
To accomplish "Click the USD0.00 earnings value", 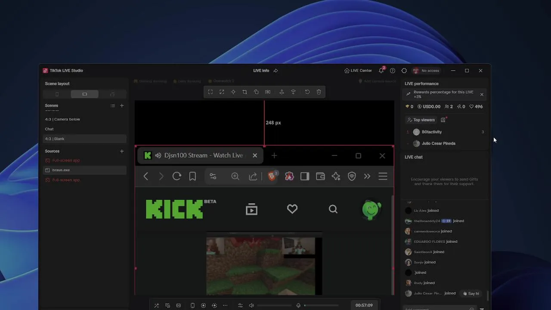I will [x=429, y=106].
